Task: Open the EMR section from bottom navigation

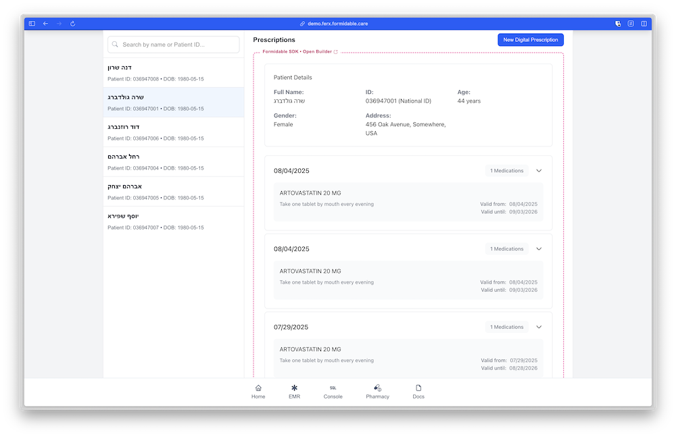Action: [x=294, y=391]
